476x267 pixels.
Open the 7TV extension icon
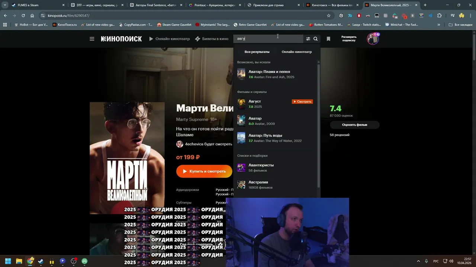pos(350,16)
